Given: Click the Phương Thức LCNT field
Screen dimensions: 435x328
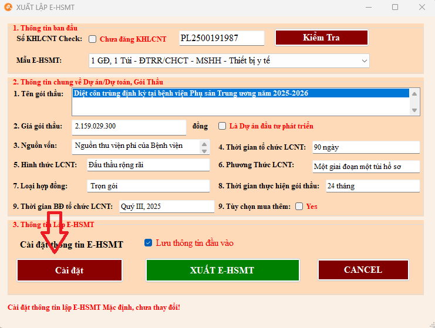Looking at the screenshot, I should pyautogui.click(x=365, y=167).
